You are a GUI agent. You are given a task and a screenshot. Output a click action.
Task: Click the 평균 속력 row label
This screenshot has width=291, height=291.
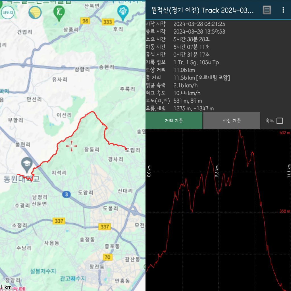pyautogui.click(x=155, y=85)
